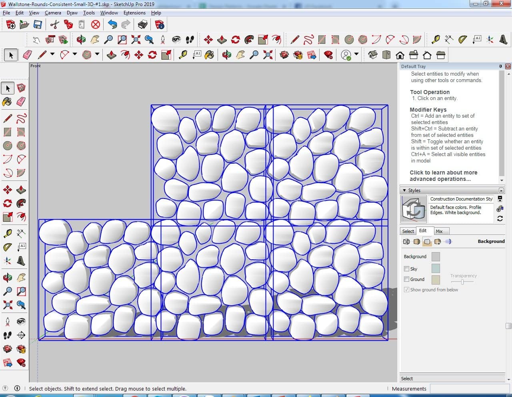Image resolution: width=512 pixels, height=397 pixels.
Task: Click the Background color swatch
Action: pos(436,257)
